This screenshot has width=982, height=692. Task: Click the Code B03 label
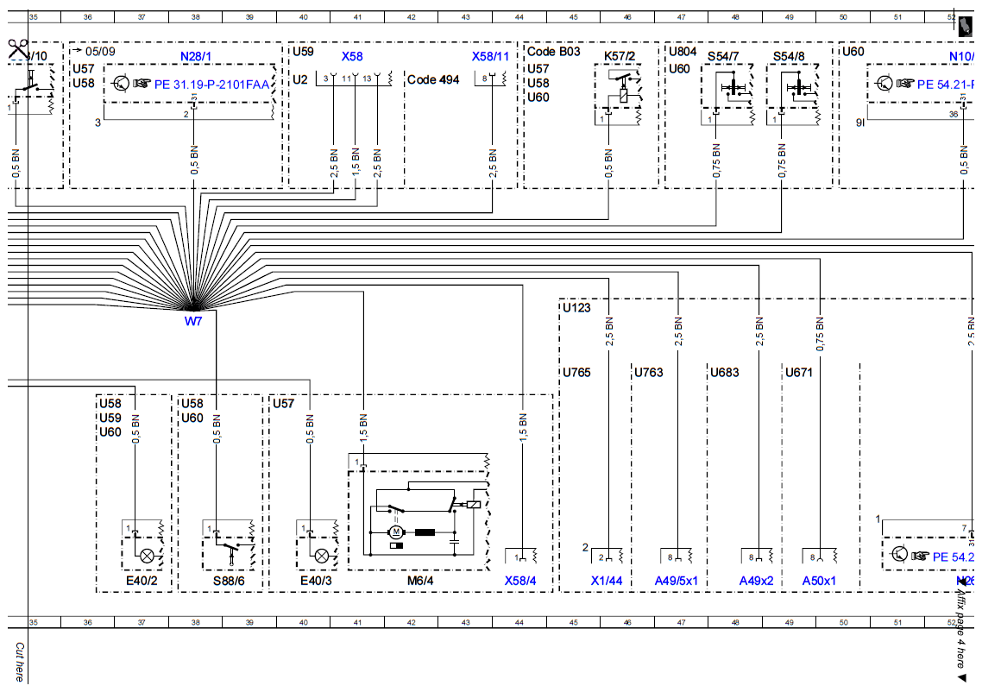tap(554, 52)
